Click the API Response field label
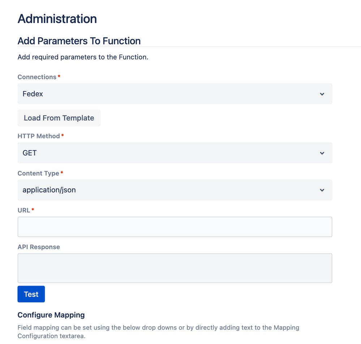The height and width of the screenshot is (344, 361). [x=39, y=247]
